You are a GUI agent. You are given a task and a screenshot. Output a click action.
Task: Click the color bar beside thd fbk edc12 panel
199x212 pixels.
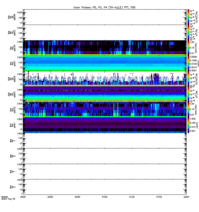point(188,110)
